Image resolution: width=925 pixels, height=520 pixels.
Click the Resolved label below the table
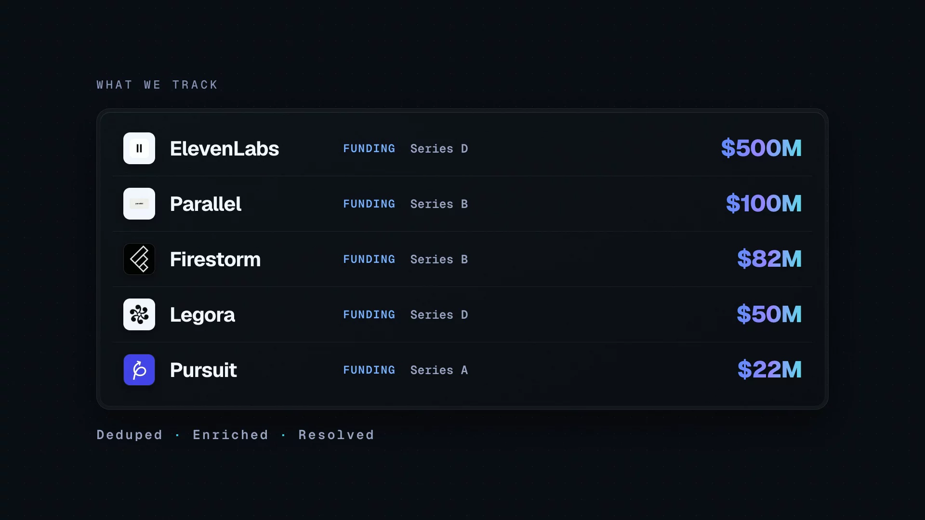336,435
